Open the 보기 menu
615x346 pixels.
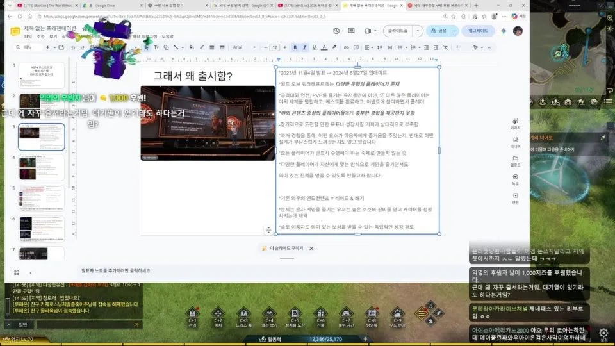tap(53, 37)
